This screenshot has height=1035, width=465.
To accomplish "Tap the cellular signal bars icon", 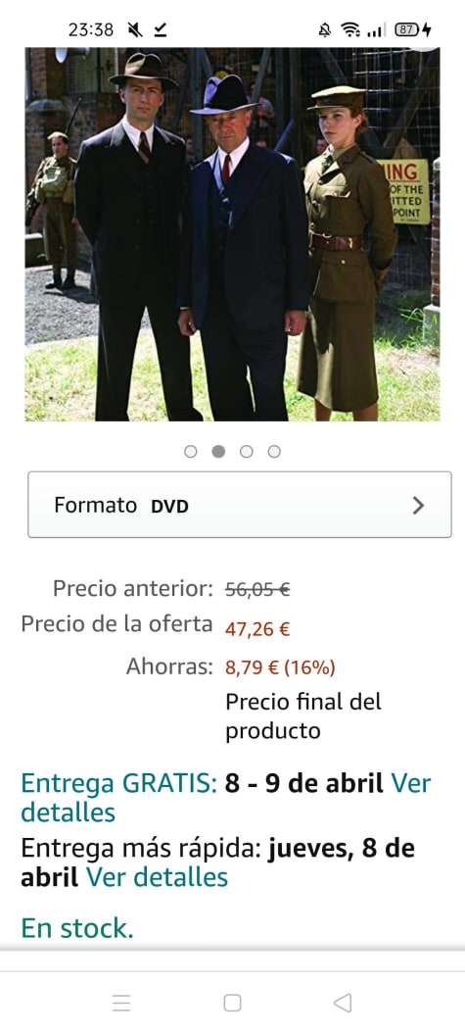I will [x=375, y=29].
